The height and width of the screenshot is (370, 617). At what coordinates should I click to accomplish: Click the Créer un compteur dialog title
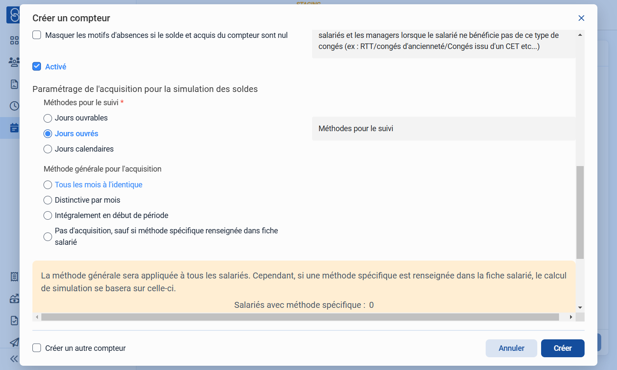click(71, 18)
